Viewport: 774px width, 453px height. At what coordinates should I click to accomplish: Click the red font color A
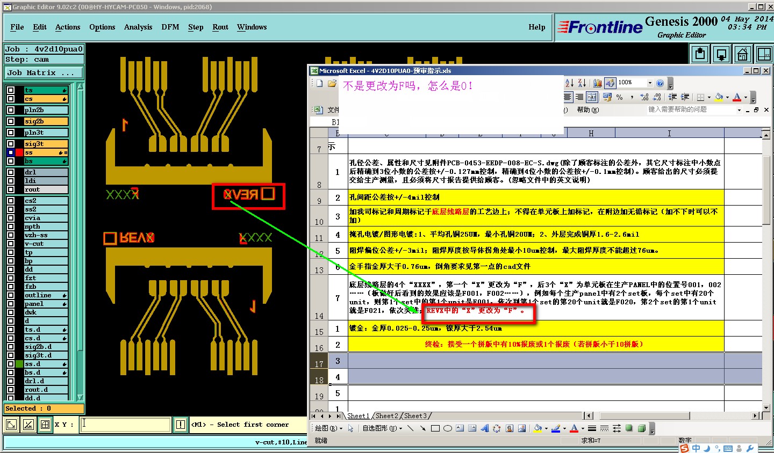[737, 97]
